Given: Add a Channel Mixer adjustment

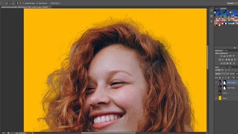Looking at the screenshot, I should 232,60.
